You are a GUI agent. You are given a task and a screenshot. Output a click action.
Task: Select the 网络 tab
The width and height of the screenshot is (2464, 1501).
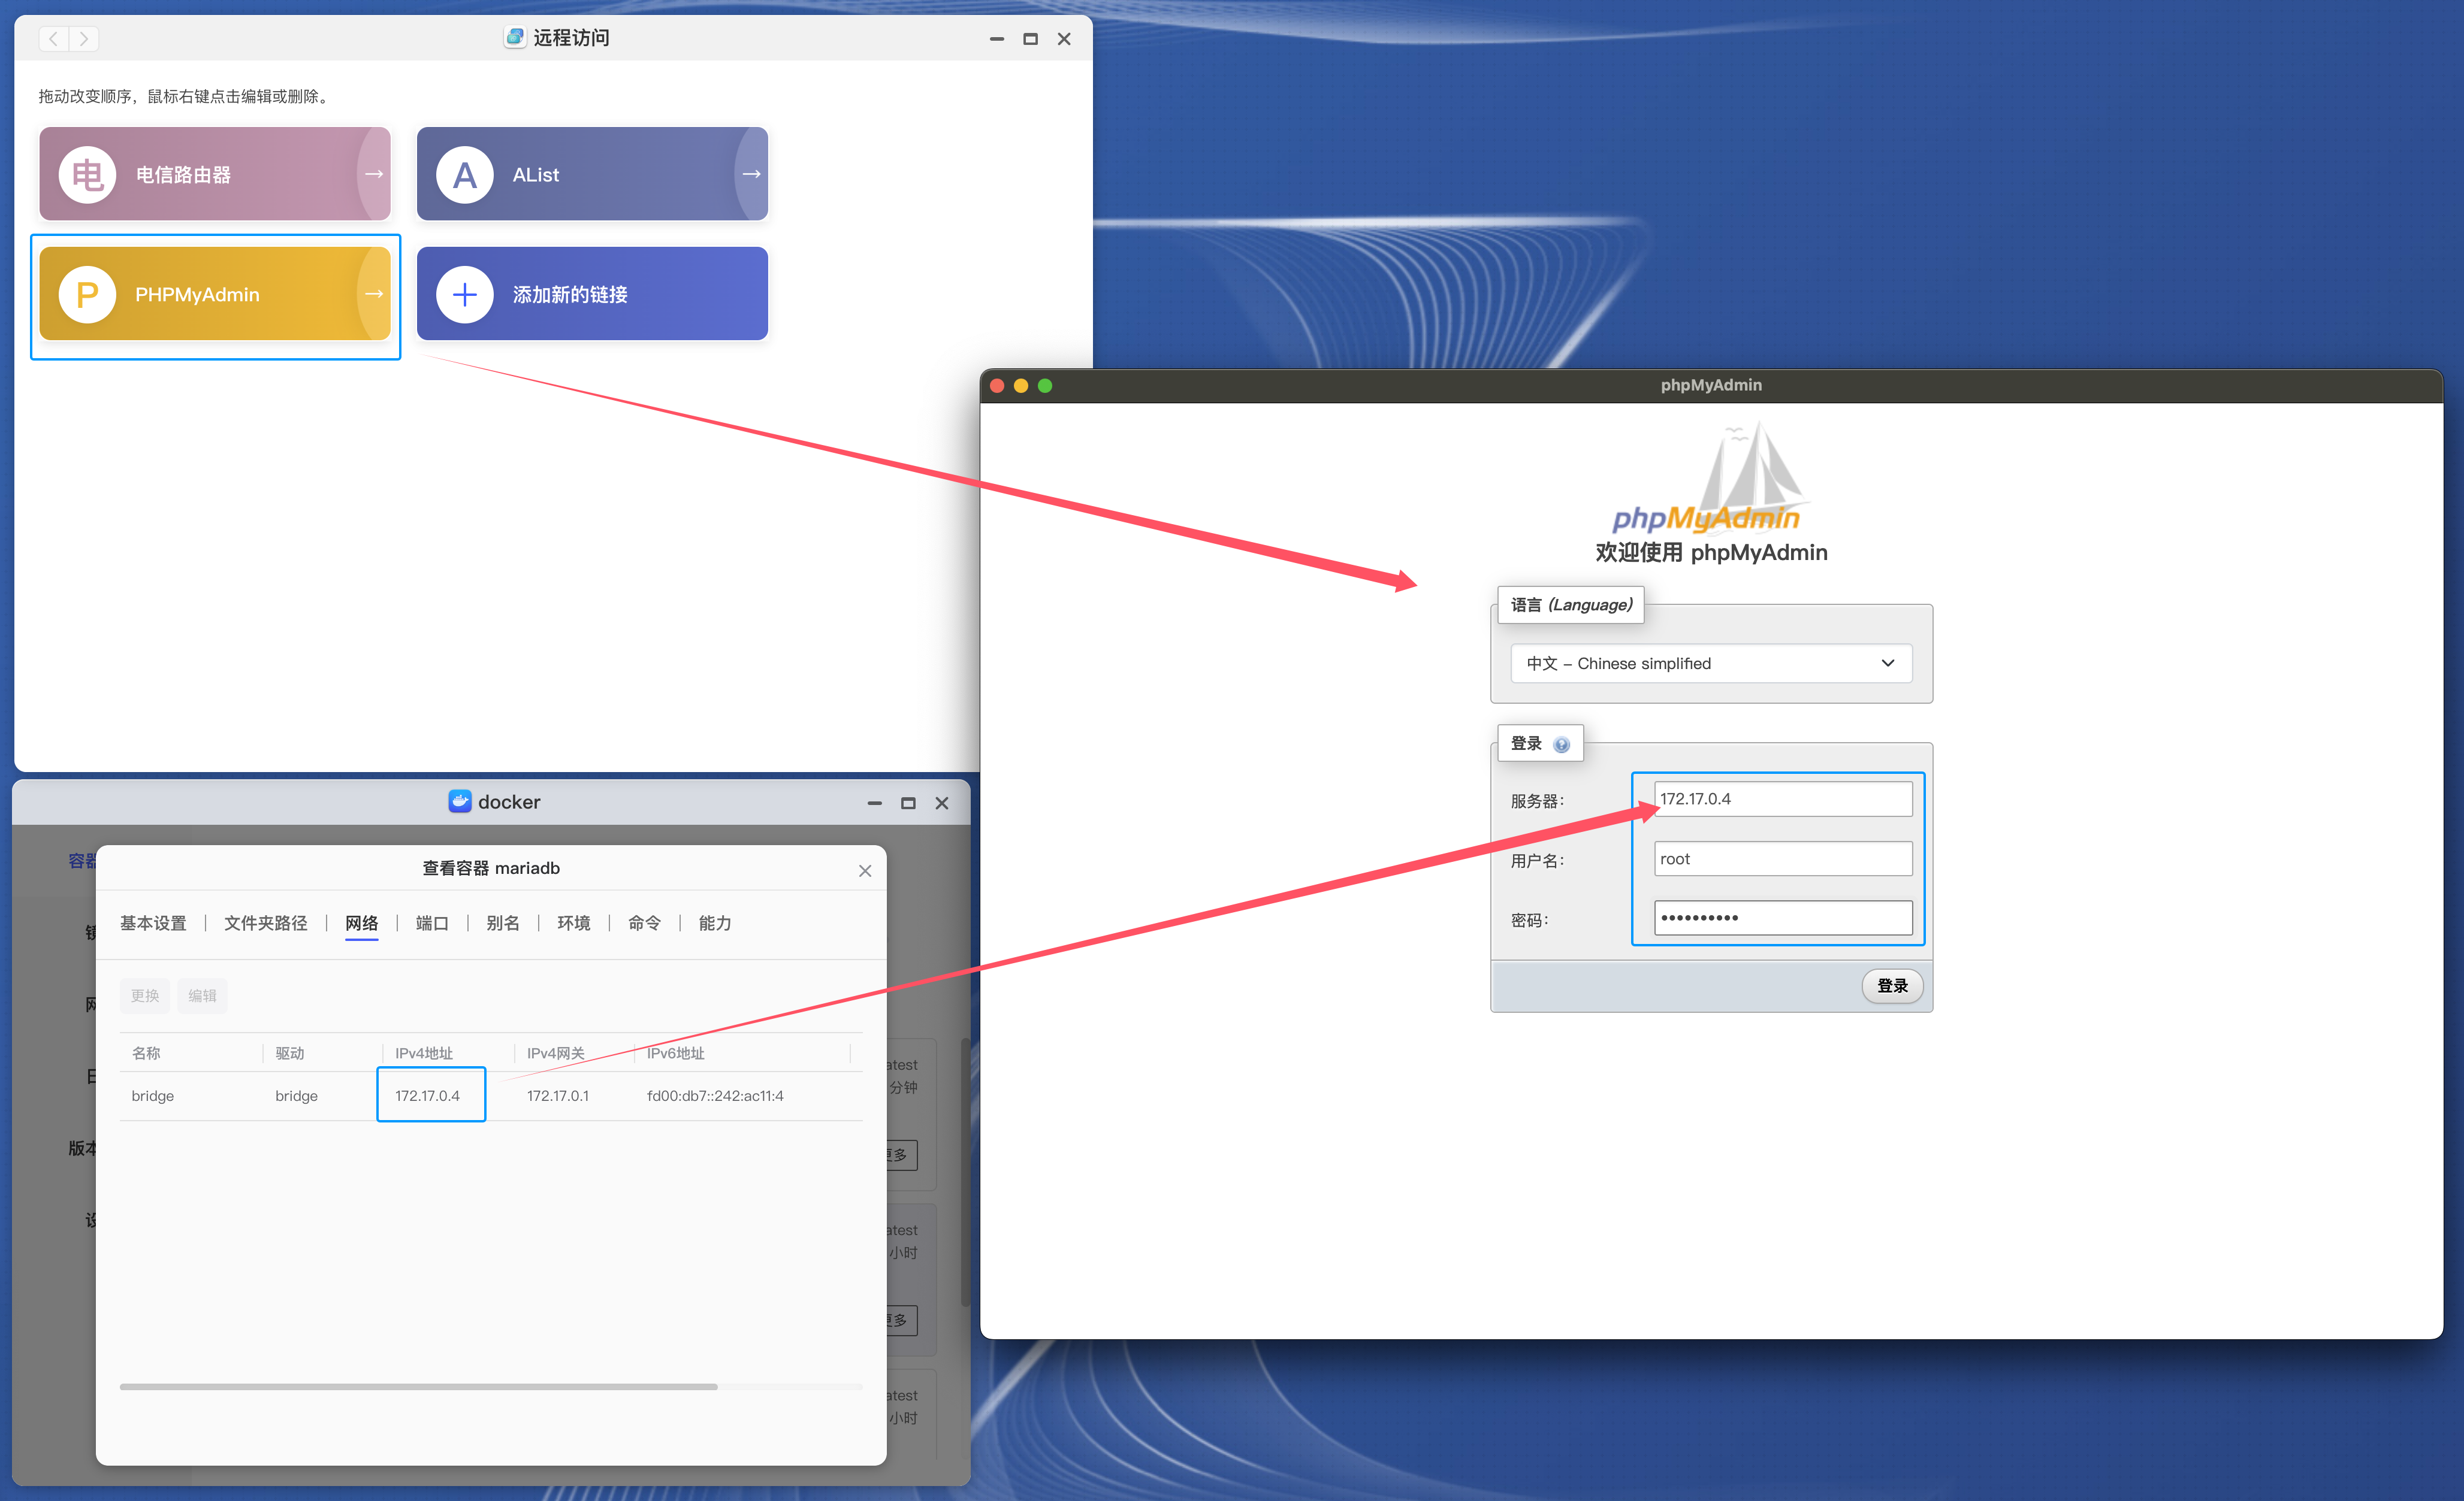(x=361, y=924)
